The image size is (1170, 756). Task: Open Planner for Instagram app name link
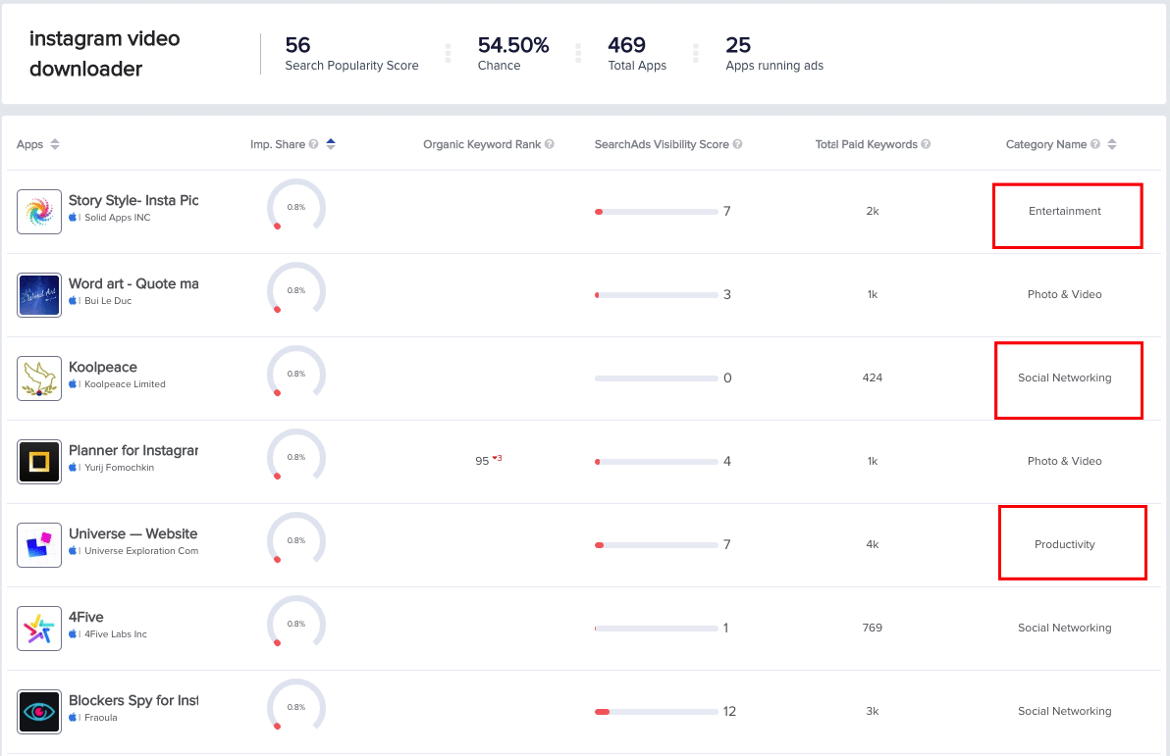pyautogui.click(x=133, y=450)
